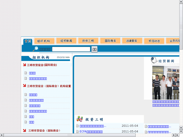
Task: Open the 首页 home tab
Action: click(28, 41)
